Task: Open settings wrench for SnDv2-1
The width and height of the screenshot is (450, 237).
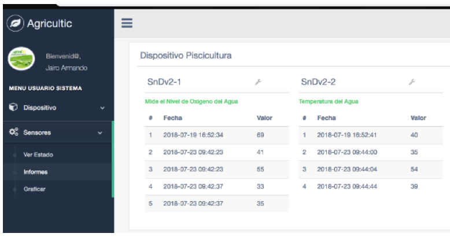Action: [258, 82]
